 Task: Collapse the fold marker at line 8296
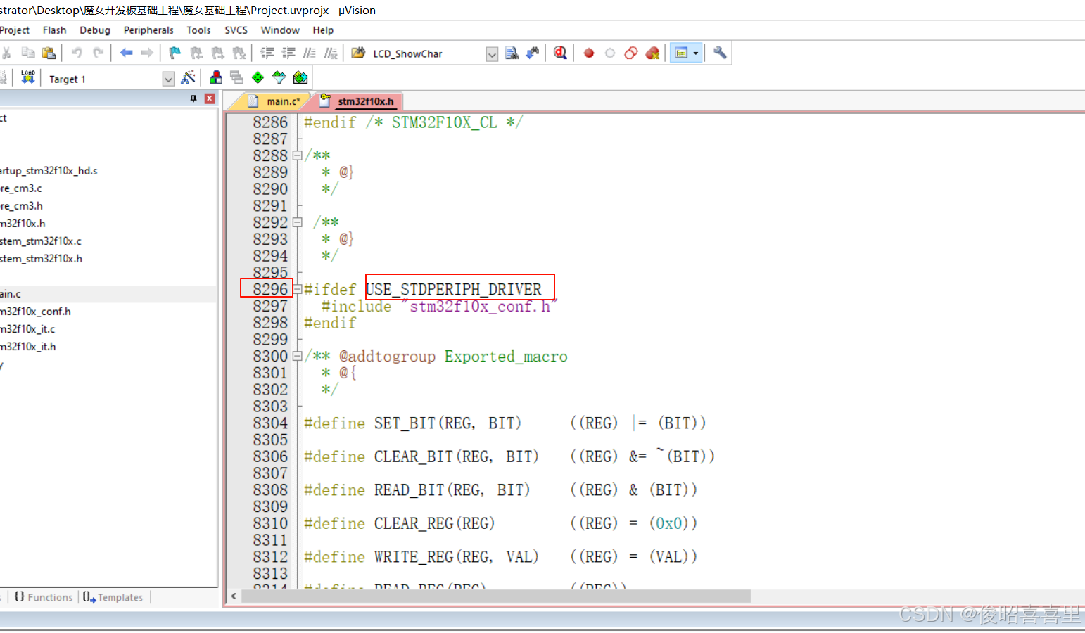(x=296, y=289)
